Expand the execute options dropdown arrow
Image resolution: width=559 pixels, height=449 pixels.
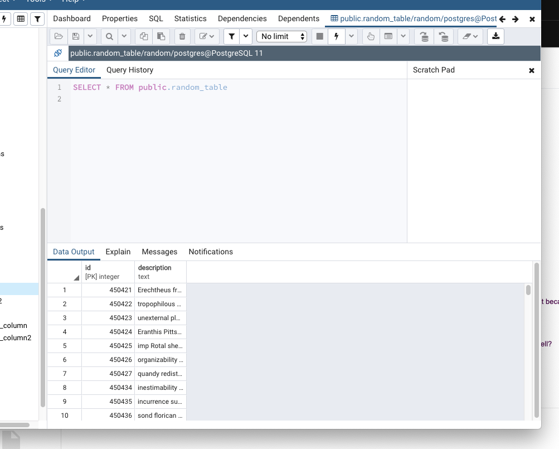[x=351, y=36]
